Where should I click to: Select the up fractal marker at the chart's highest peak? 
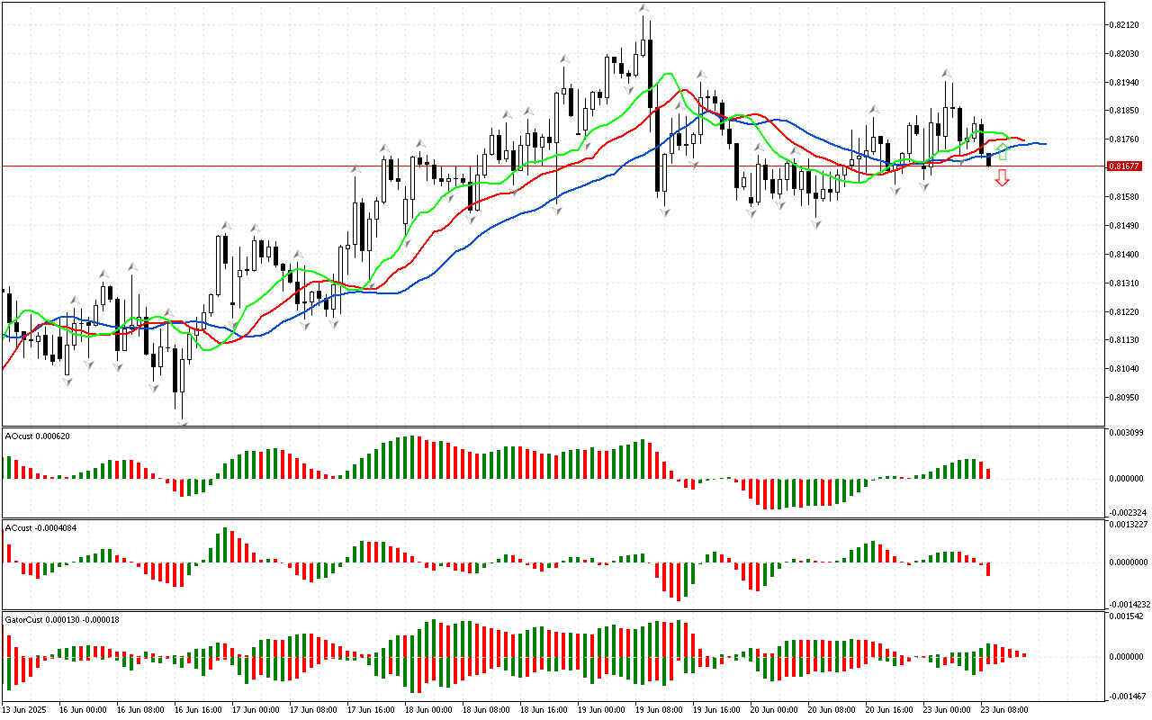tap(643, 8)
